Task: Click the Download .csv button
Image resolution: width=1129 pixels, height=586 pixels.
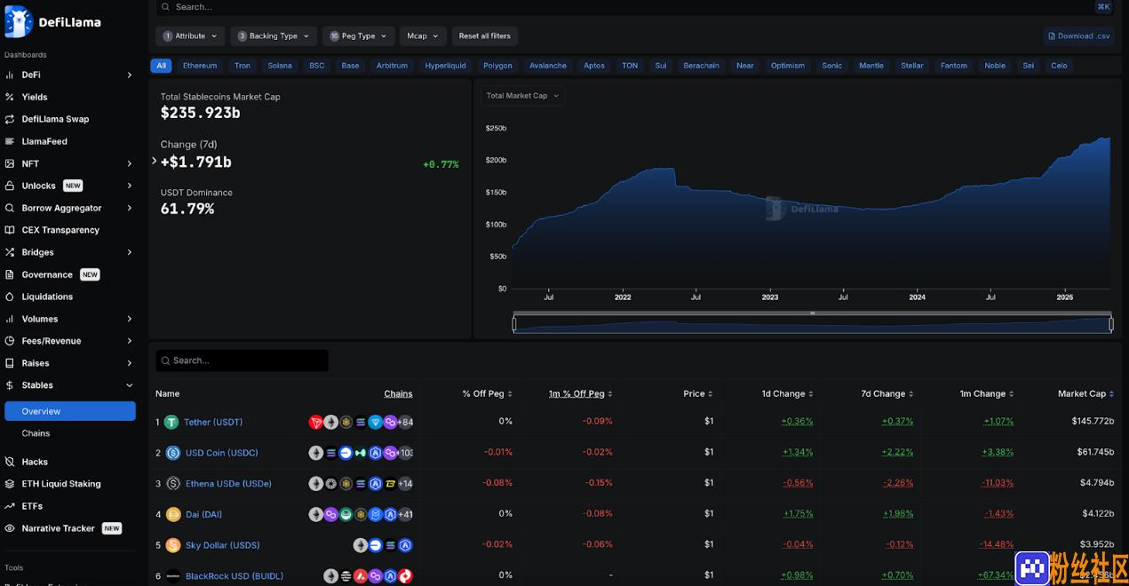Action: [x=1079, y=36]
